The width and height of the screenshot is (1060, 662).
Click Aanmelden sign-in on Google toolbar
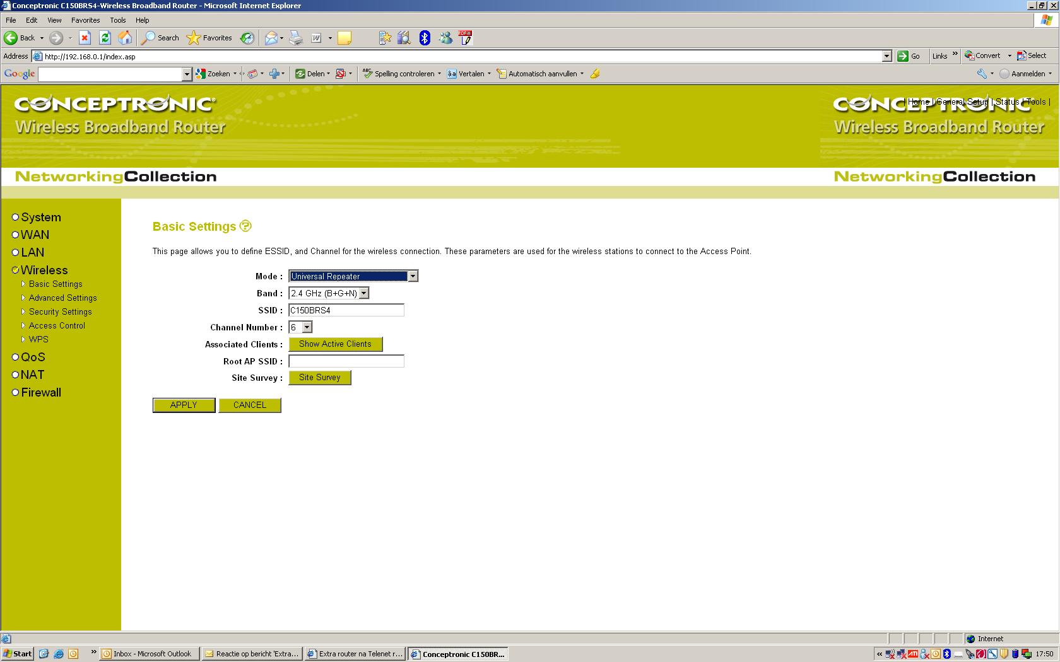coord(1022,74)
